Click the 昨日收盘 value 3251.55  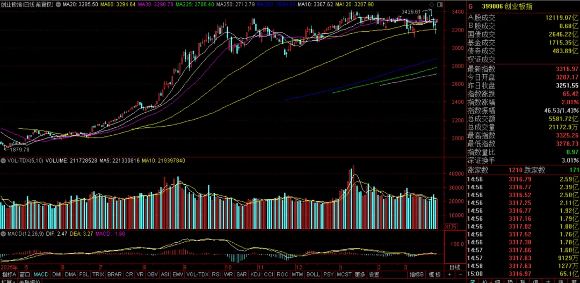(568, 85)
